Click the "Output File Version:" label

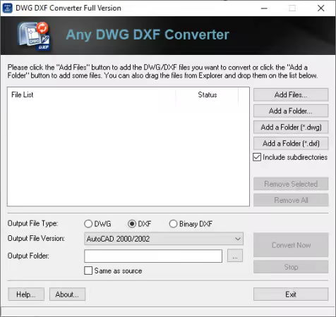click(36, 238)
